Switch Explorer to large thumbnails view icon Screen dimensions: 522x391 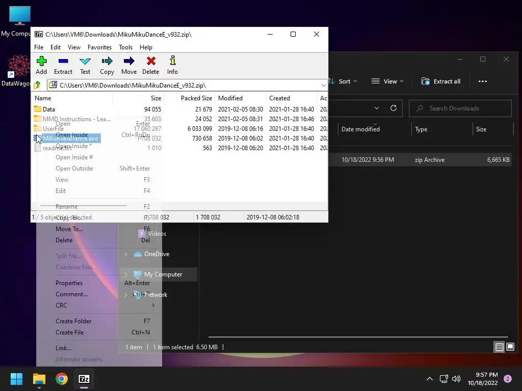pos(510,347)
